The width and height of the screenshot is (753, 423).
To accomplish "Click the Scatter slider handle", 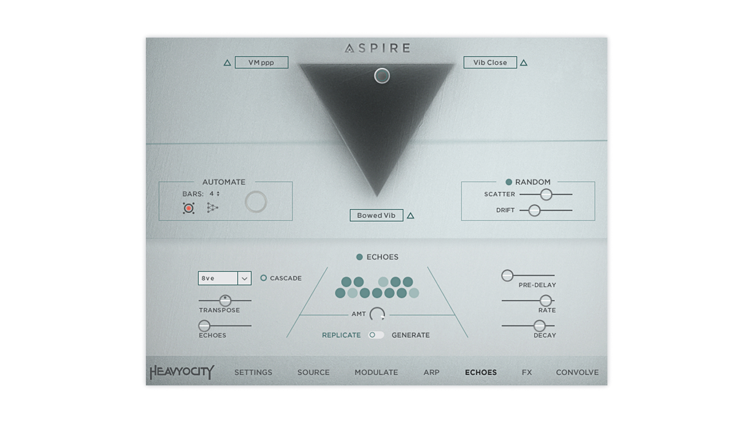I will 546,194.
